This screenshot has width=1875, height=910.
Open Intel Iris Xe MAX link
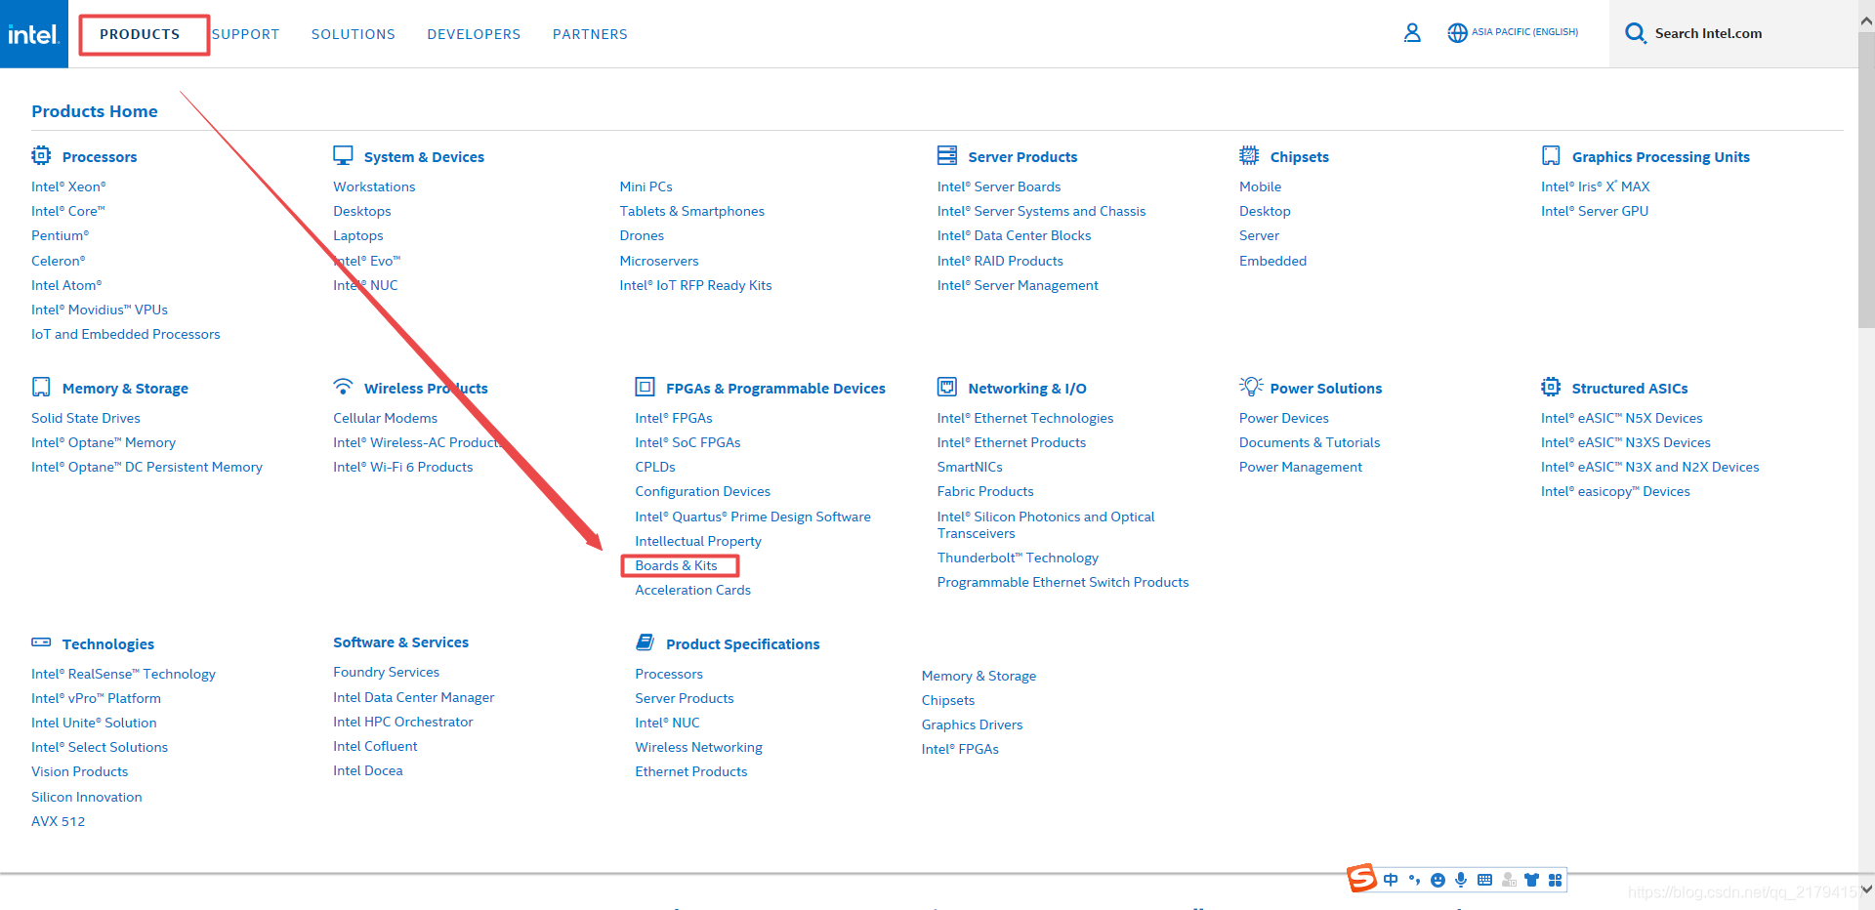coord(1596,186)
